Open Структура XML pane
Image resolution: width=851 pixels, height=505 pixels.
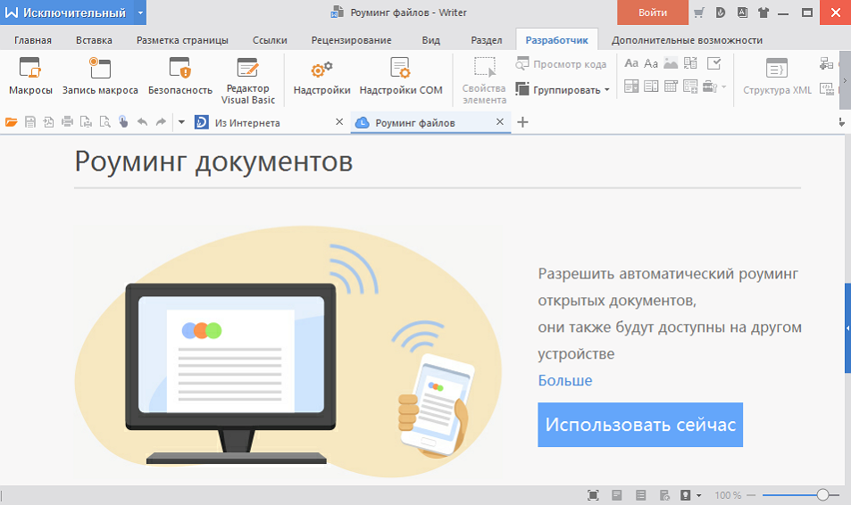tap(777, 77)
